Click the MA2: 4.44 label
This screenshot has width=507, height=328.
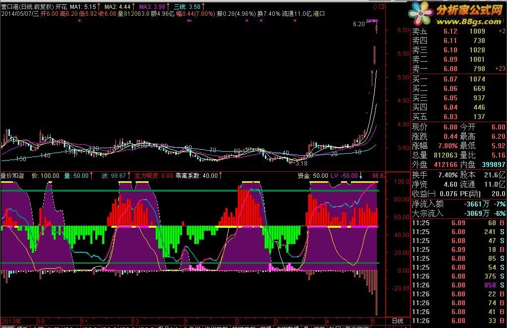[x=117, y=6]
